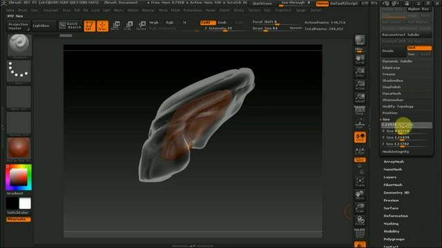Set canvas to AAHalf size

click(360, 98)
